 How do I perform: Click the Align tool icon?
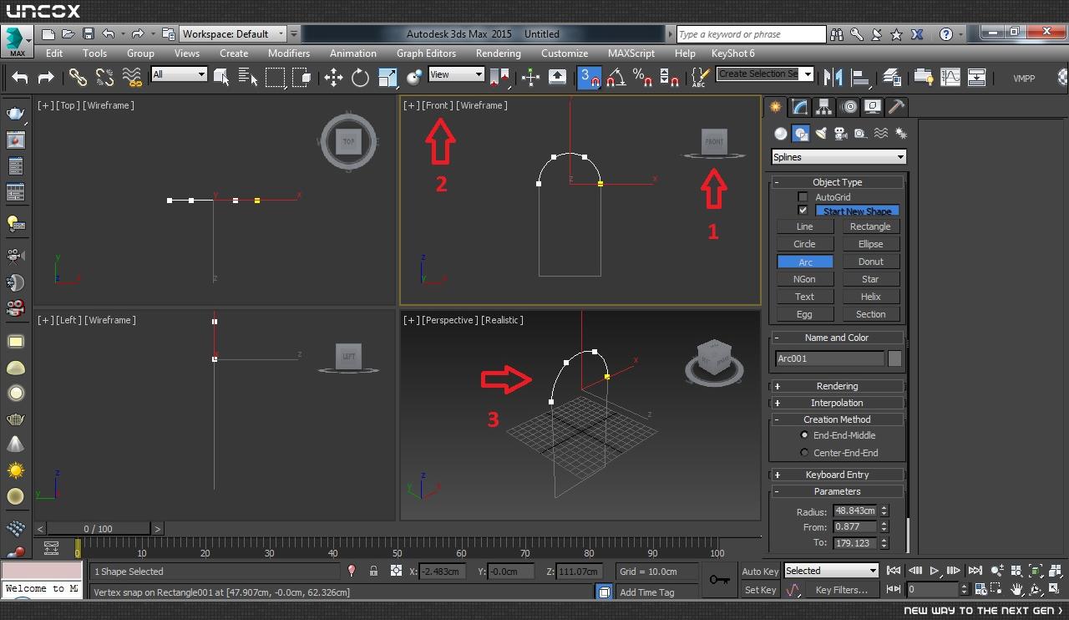tap(859, 78)
